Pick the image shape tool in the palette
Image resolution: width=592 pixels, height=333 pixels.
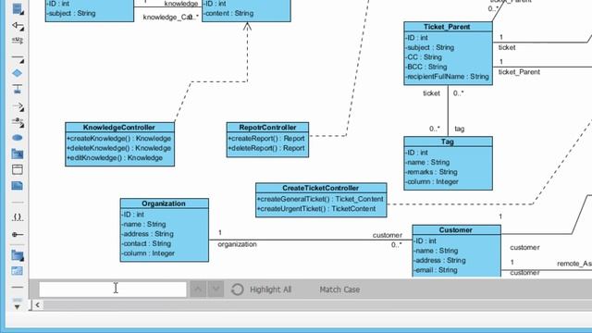tap(18, 271)
